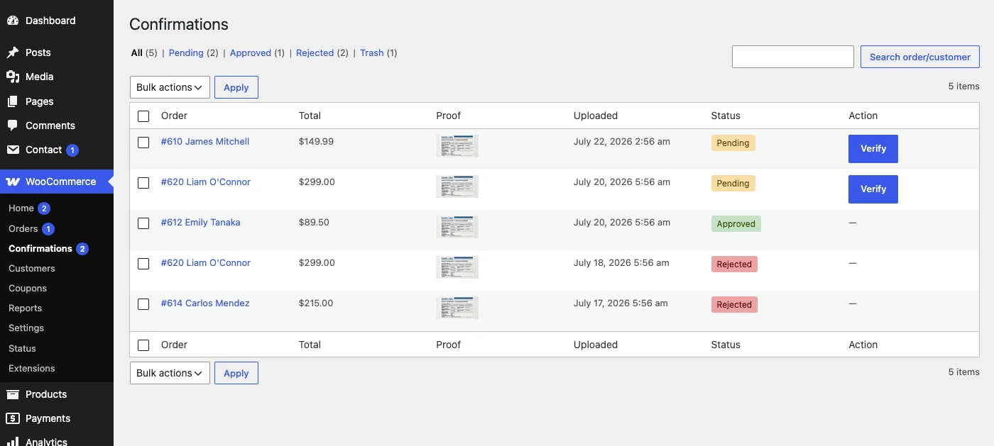Image resolution: width=994 pixels, height=446 pixels.
Task: Open order link #612 Emily Tanaka
Action: tap(201, 223)
